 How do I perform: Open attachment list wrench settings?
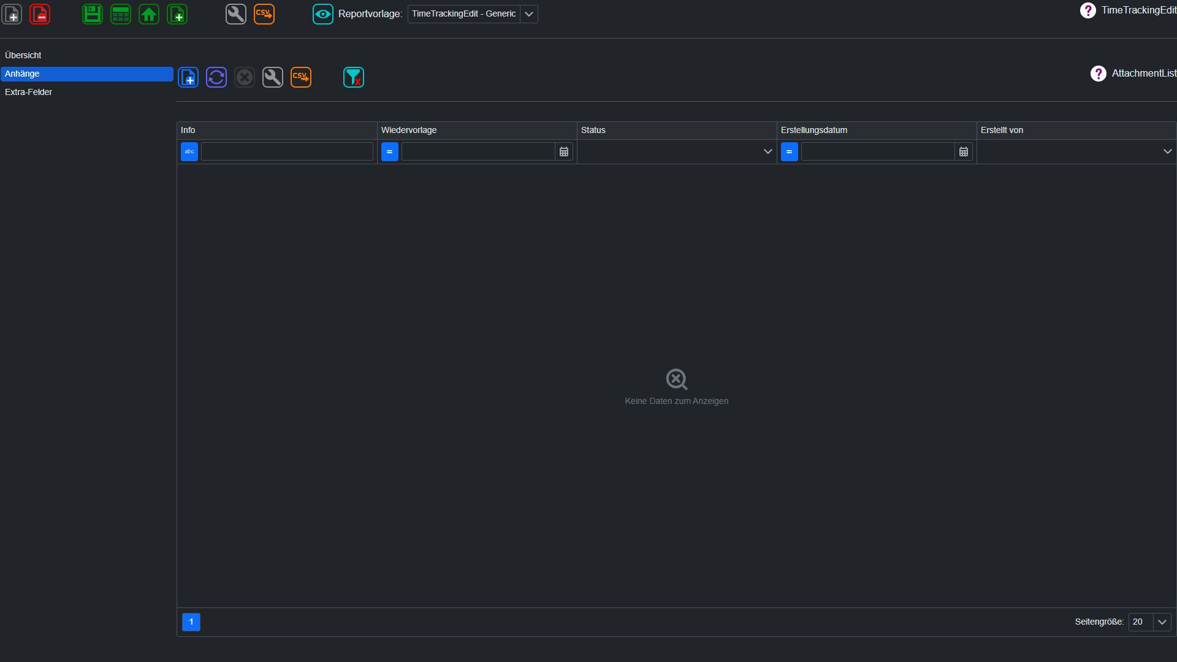click(273, 77)
